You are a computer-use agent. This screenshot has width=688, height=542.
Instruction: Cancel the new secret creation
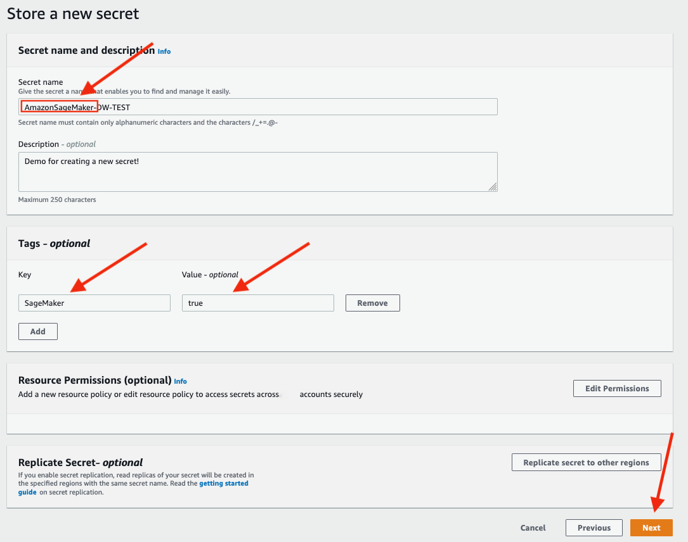[533, 527]
